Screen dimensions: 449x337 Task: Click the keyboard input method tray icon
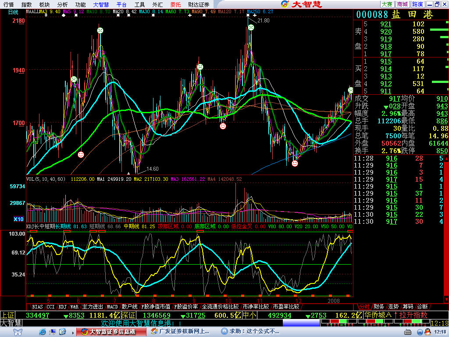click(x=408, y=332)
